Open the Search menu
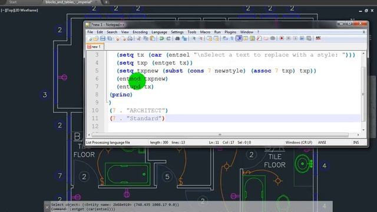The width and height of the screenshot is (377, 212). click(x=112, y=32)
